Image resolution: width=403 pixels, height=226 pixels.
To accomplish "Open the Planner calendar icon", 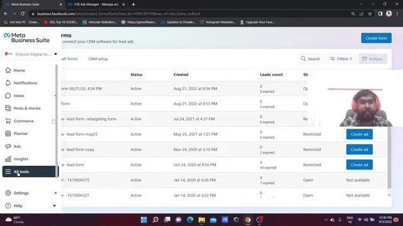I will [8, 134].
